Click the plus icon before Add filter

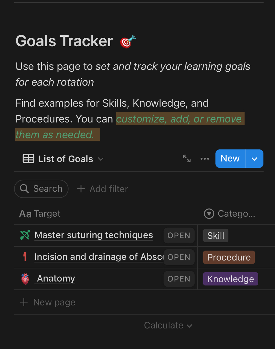point(81,189)
